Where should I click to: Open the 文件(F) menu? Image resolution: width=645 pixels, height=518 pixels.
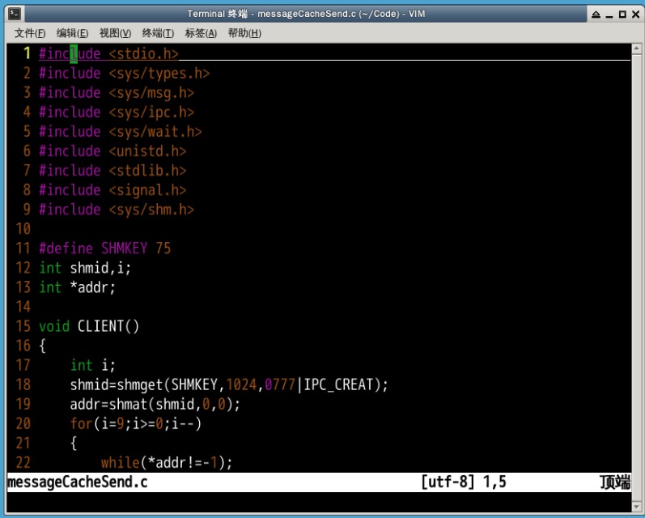(x=30, y=33)
